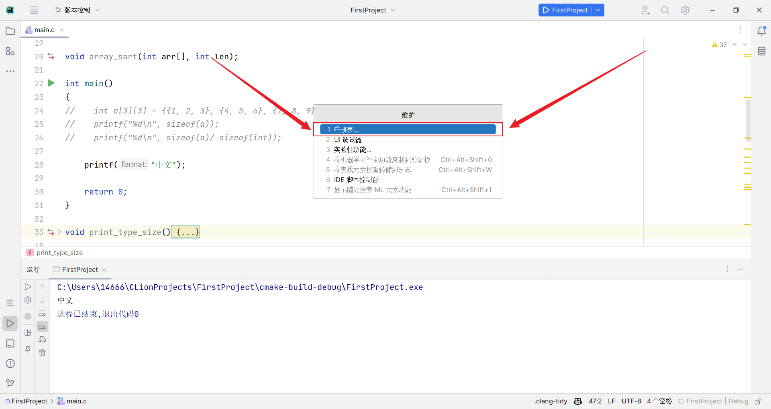Toggle the file lock in the status bar
The image size is (771, 409).
click(x=758, y=401)
